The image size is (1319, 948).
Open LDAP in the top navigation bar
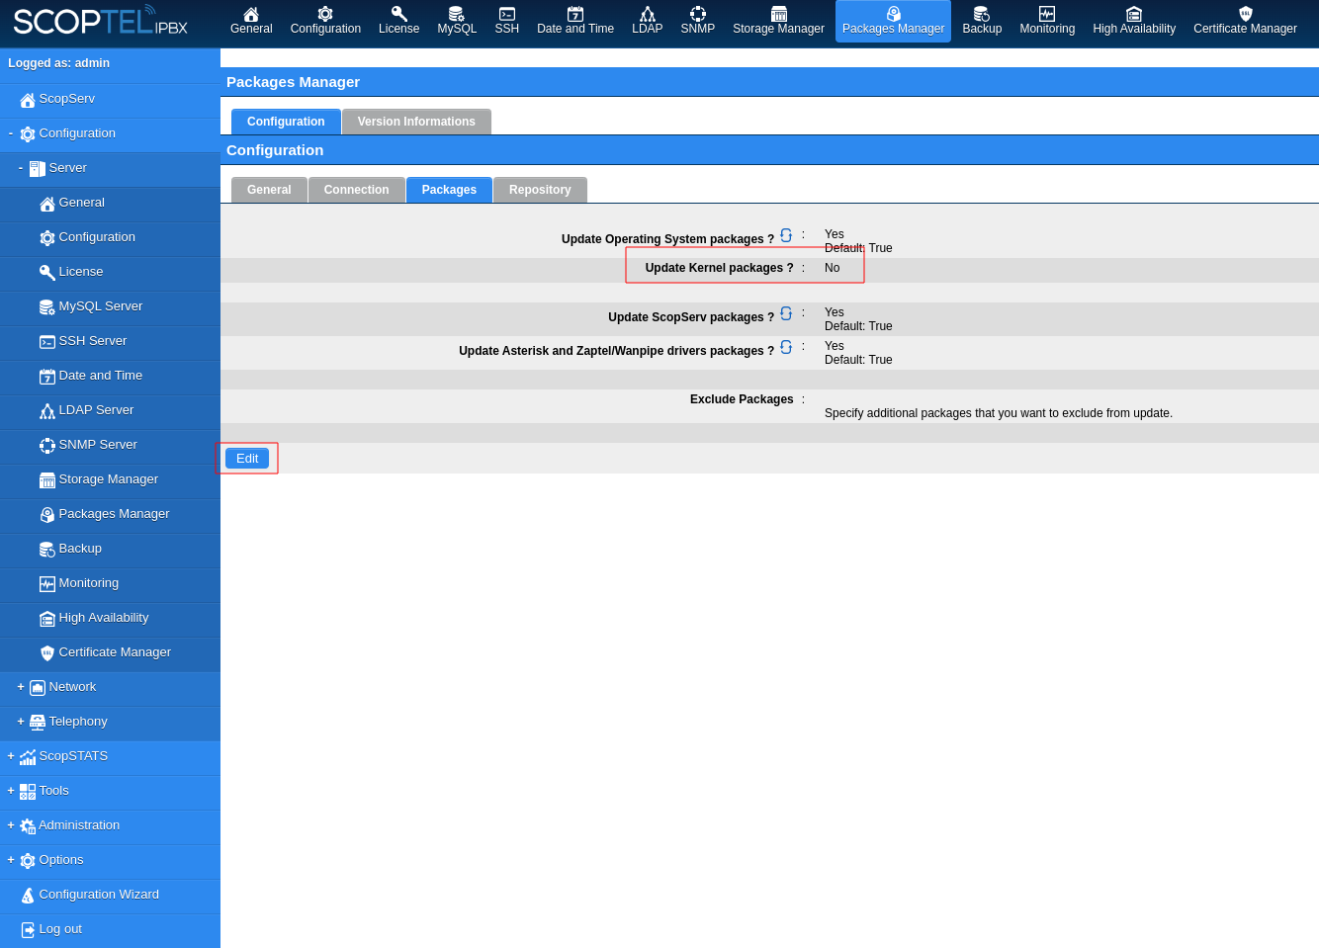(647, 21)
